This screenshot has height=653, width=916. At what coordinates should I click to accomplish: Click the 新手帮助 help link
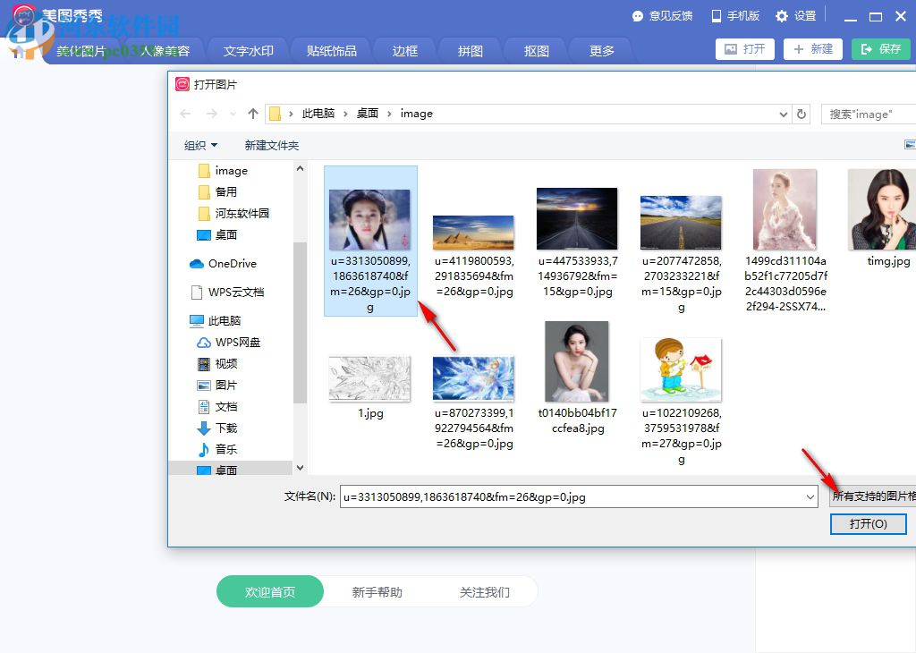377,591
